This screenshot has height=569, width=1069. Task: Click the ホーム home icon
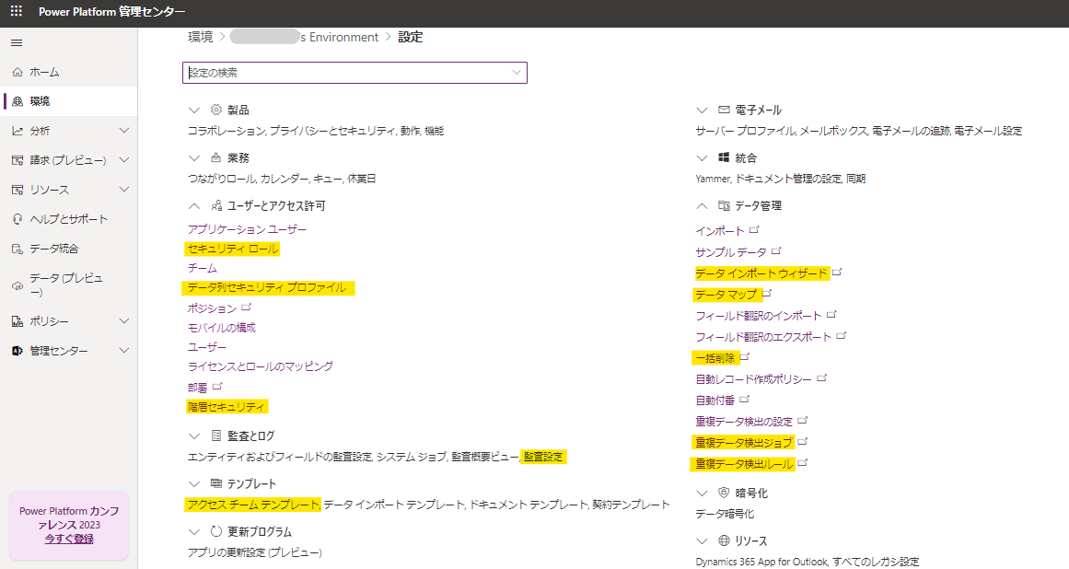point(17,72)
